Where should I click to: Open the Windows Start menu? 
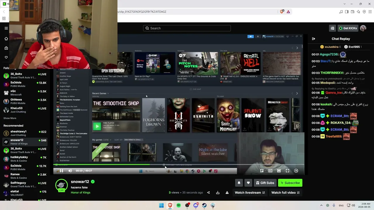click(x=161, y=205)
